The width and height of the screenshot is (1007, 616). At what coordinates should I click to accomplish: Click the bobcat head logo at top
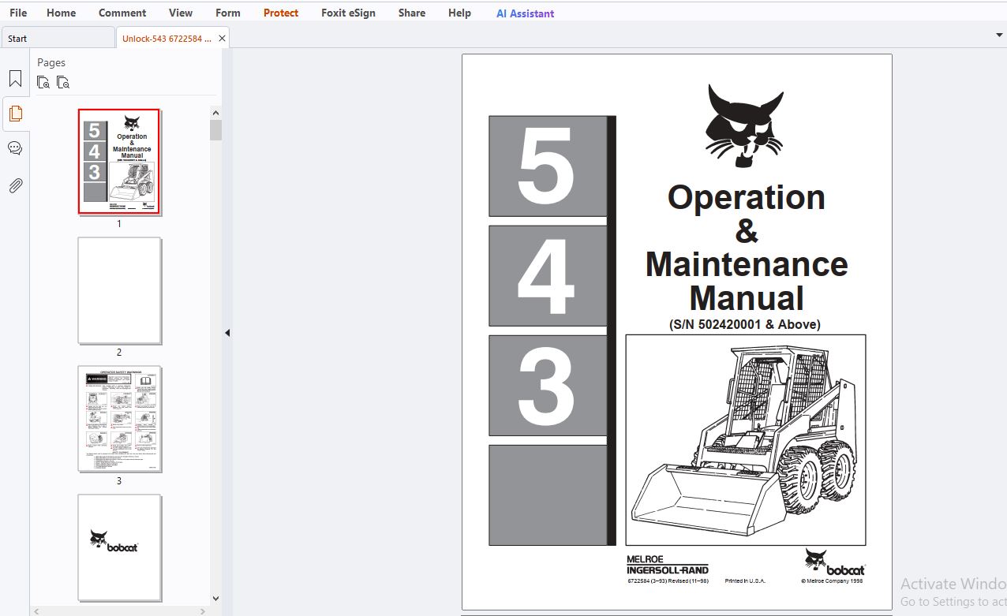[x=744, y=125]
